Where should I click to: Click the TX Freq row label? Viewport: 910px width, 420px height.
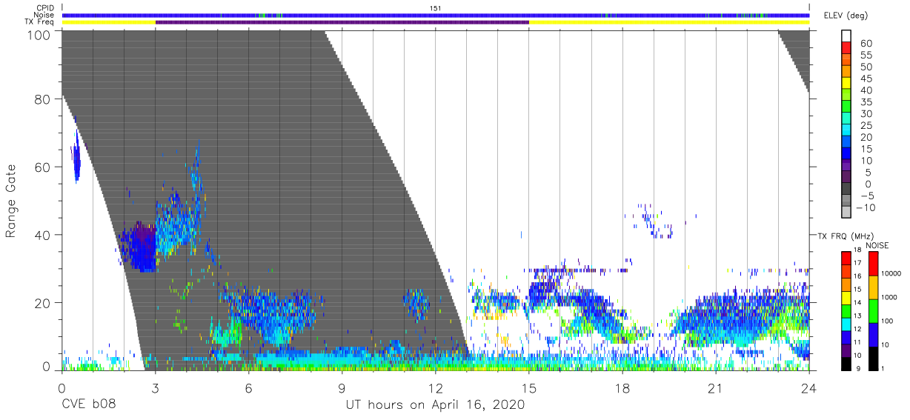click(x=40, y=22)
